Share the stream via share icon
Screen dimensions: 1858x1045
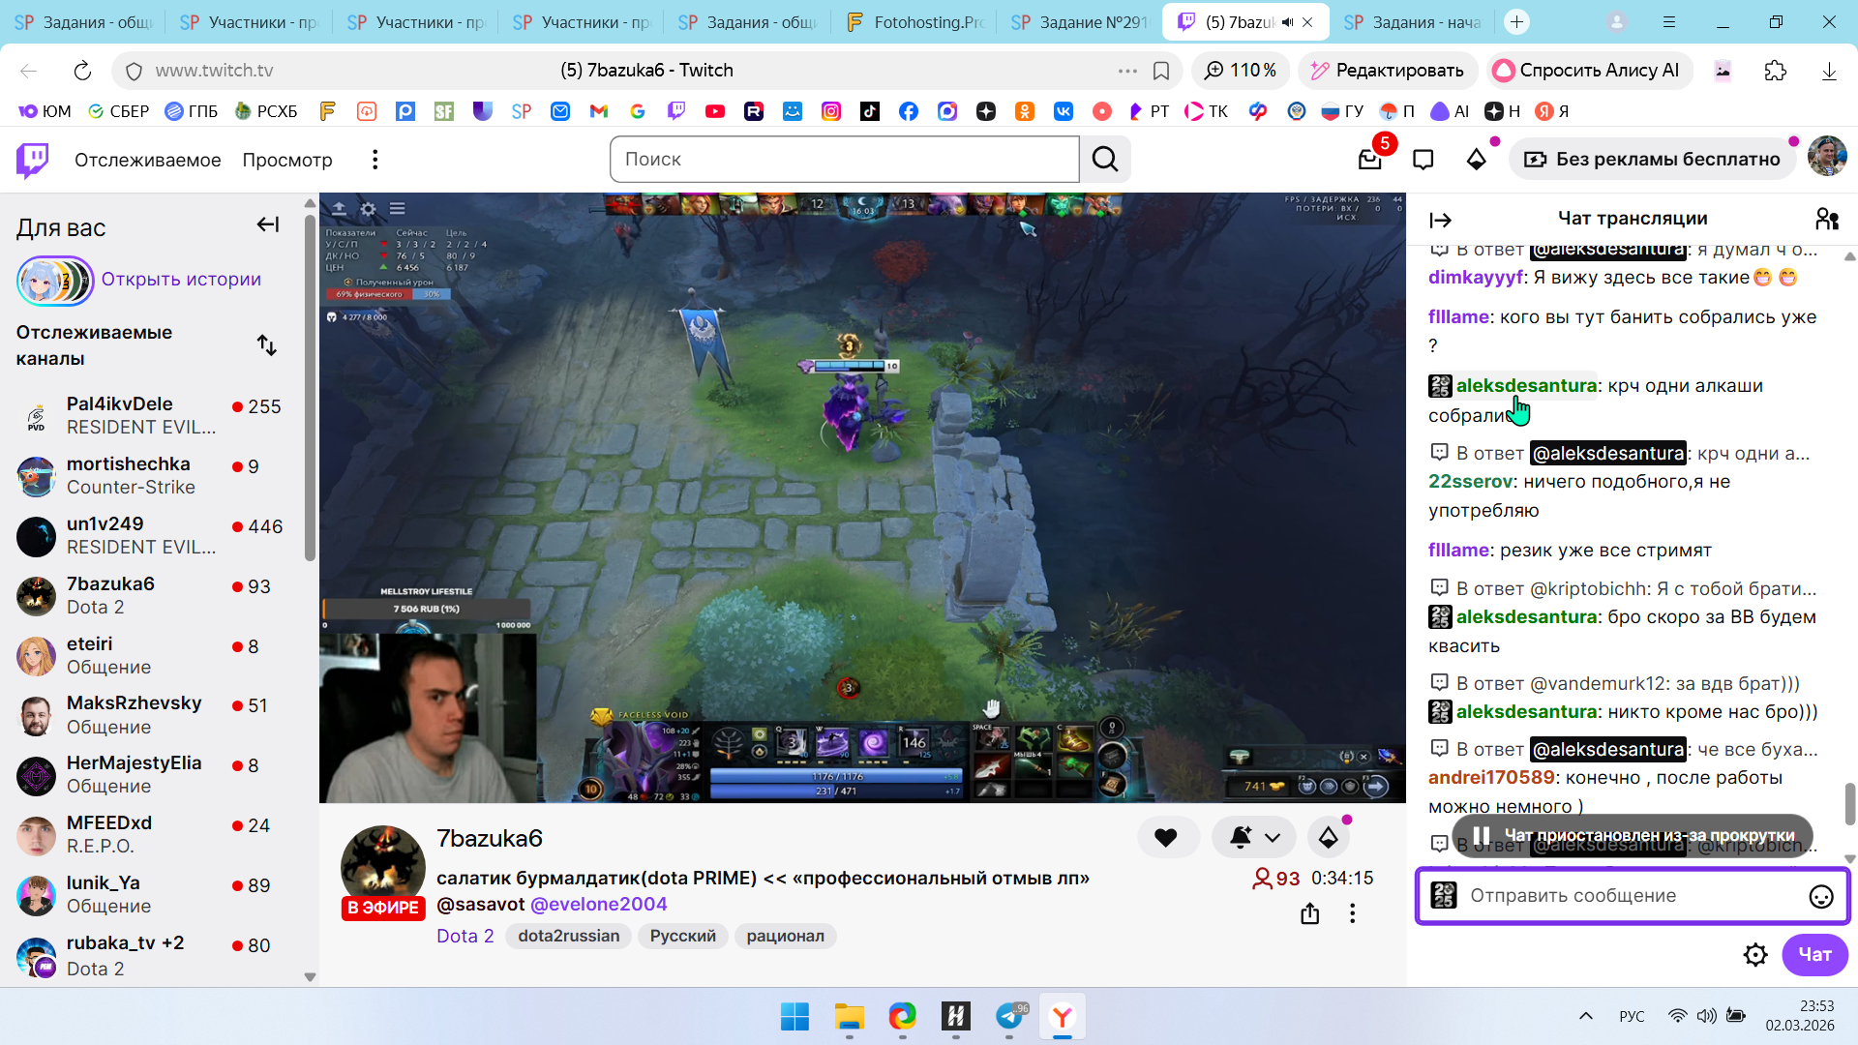(1310, 913)
